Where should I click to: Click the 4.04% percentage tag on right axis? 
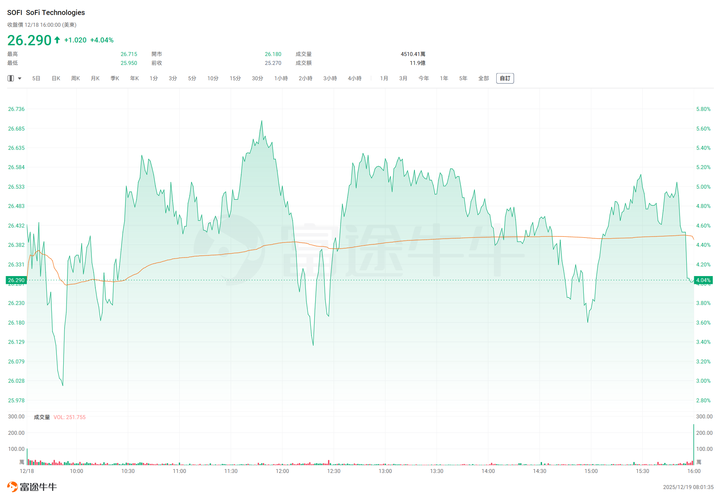703,280
